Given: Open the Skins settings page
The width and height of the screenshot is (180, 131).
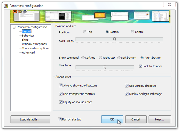Looking at the screenshot, I should coord(25,40).
